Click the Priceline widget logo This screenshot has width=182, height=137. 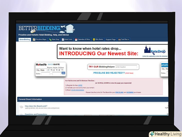tap(164, 65)
